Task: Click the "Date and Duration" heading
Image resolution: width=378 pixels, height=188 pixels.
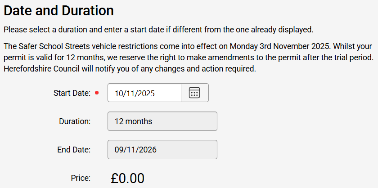Action: 58,10
